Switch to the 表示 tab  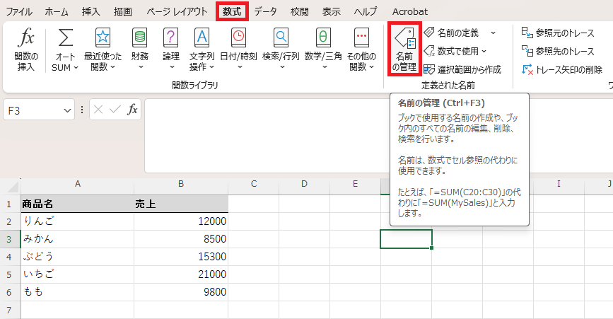point(331,12)
